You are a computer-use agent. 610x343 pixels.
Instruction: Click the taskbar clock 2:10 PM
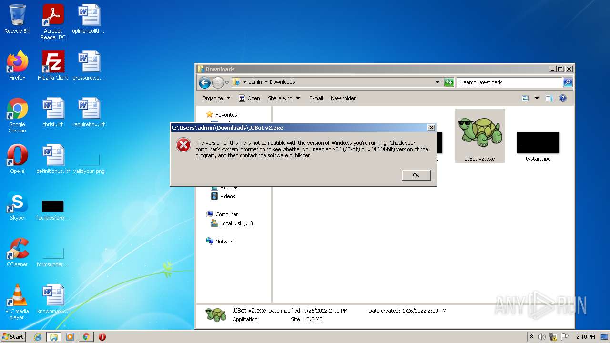[x=585, y=337]
